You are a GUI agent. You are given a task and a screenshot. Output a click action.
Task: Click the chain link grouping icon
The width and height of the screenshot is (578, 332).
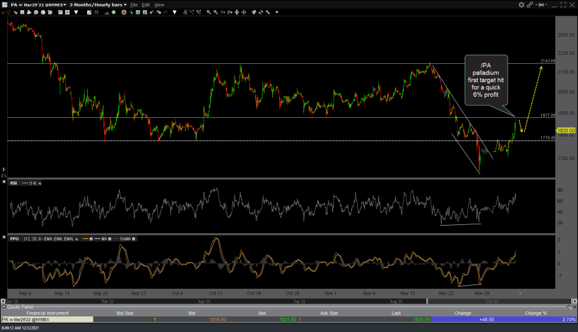pyautogui.click(x=530, y=4)
